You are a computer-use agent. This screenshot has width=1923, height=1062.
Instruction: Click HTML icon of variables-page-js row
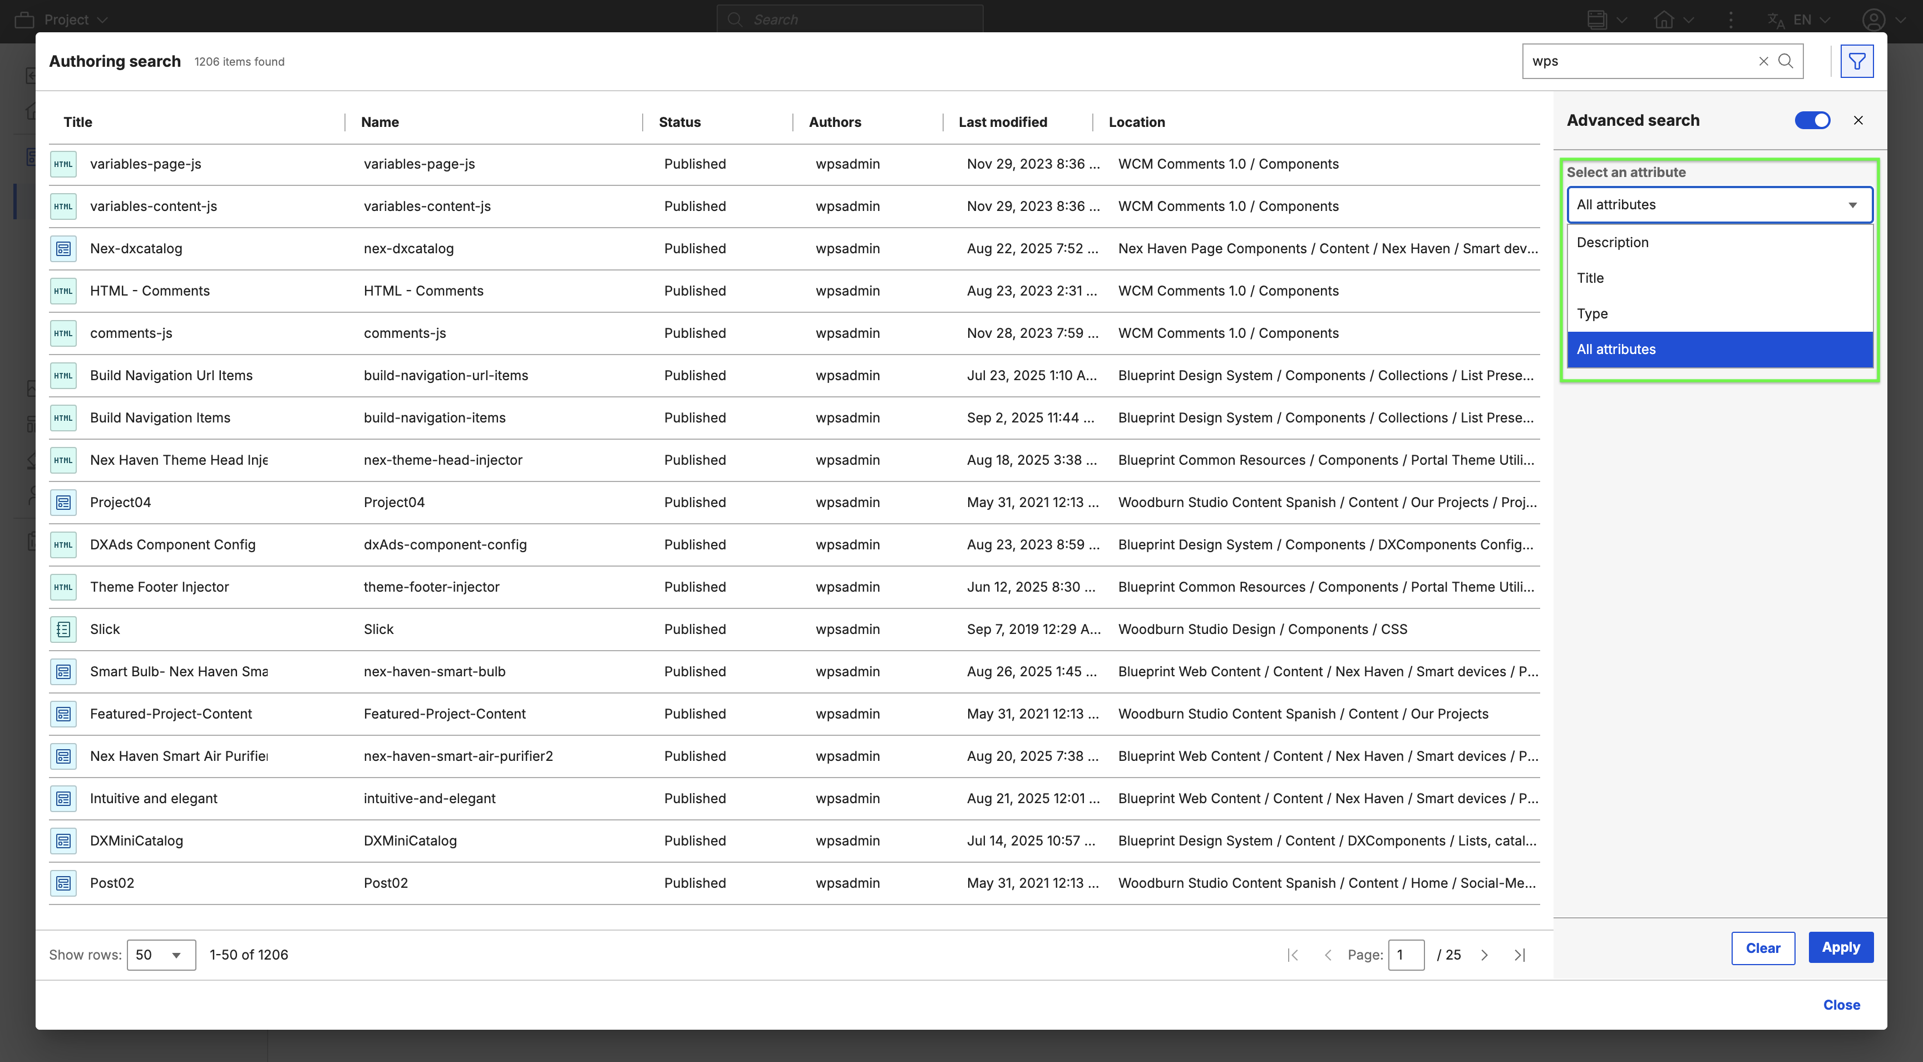63,164
